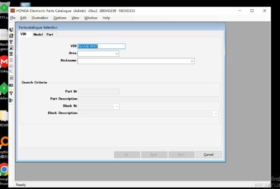Open the Block Nr dropdown
Screen dimensions: 280x189
click(x=117, y=107)
